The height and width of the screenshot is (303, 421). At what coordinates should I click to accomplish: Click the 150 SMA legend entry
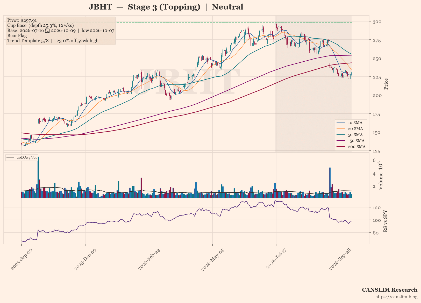click(351, 141)
